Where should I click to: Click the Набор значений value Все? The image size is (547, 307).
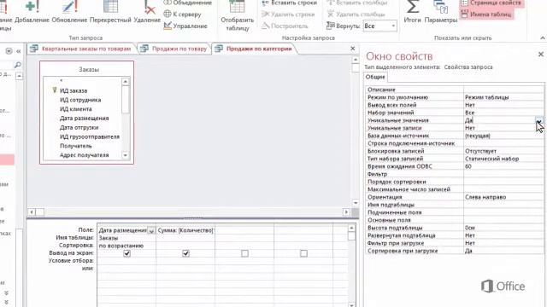503,113
